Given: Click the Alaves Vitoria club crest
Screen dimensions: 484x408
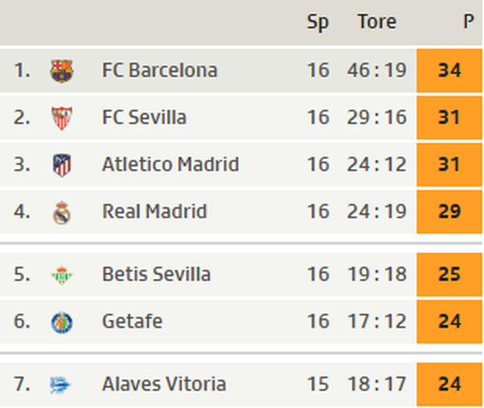Looking at the screenshot, I should click(x=60, y=385).
